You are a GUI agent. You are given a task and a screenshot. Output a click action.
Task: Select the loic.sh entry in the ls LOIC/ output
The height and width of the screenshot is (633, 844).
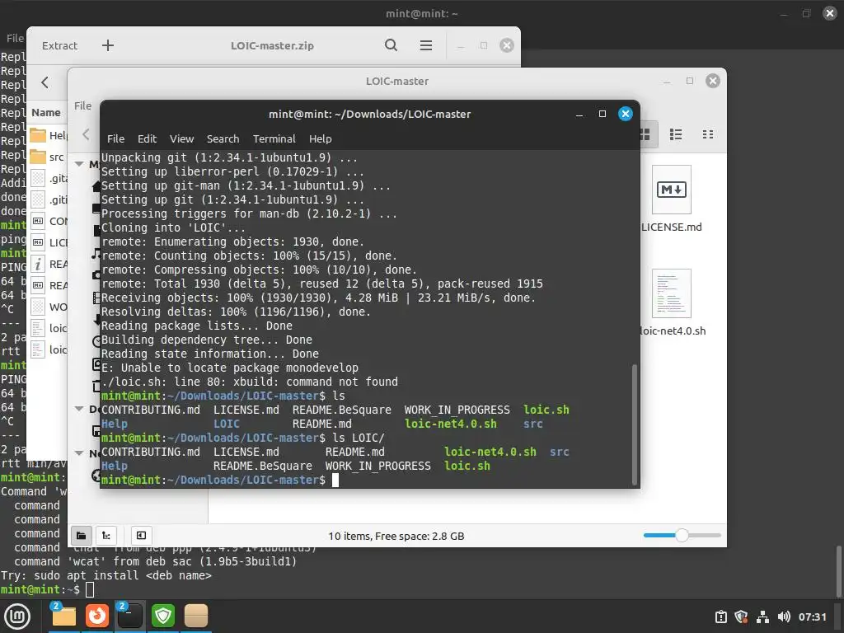[467, 467]
